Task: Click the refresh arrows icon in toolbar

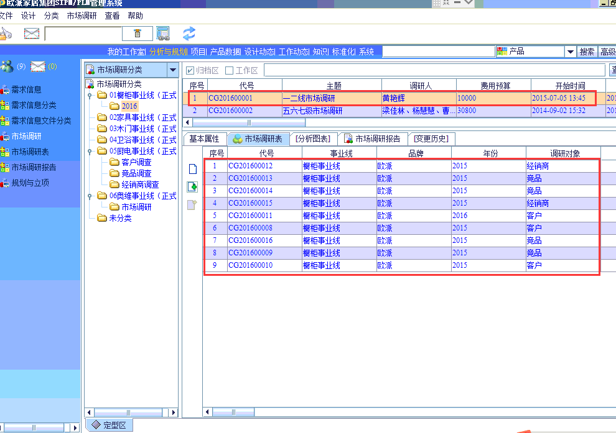Action: tap(189, 33)
